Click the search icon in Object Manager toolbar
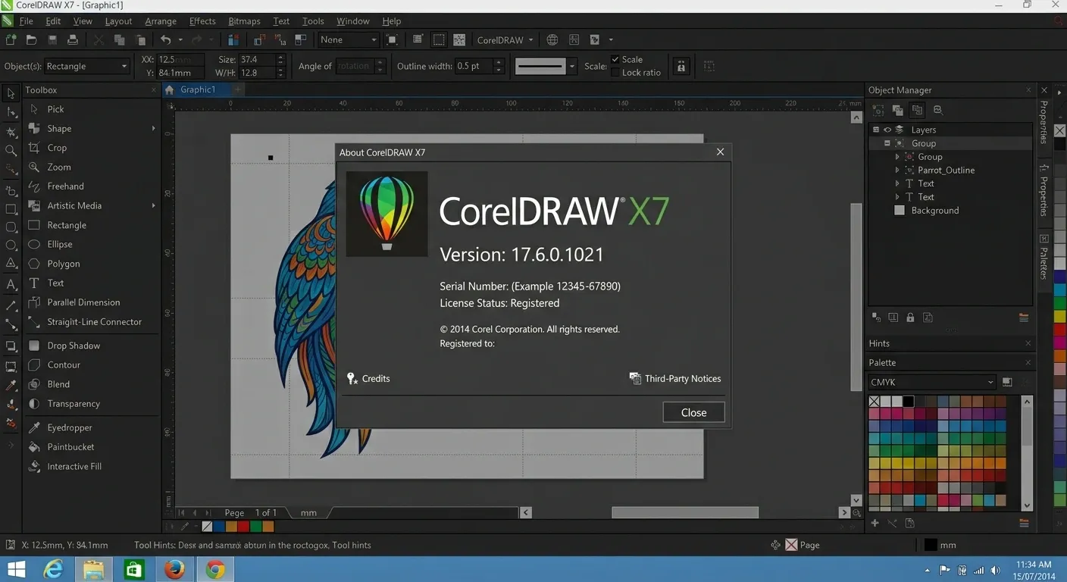1067x582 pixels. [x=937, y=110]
